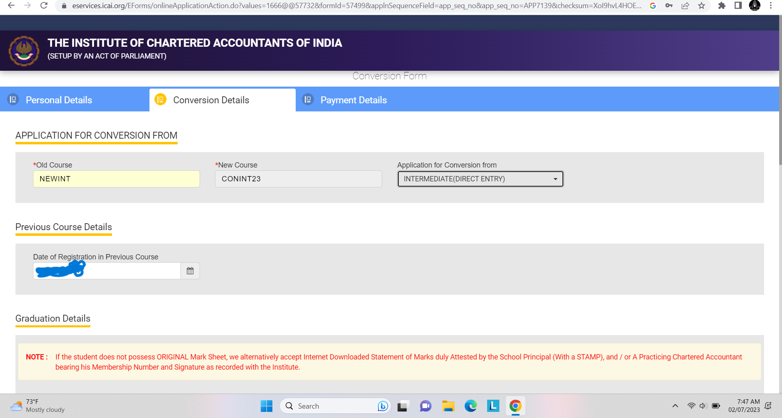Click the ICAI emblem logo

pos(24,51)
